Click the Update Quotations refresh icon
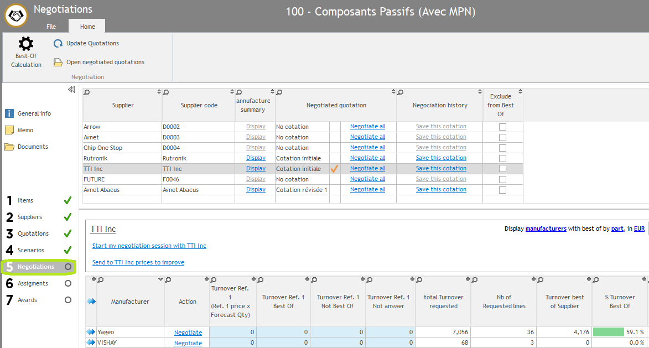Viewport: 649px width, 348px height. click(58, 44)
